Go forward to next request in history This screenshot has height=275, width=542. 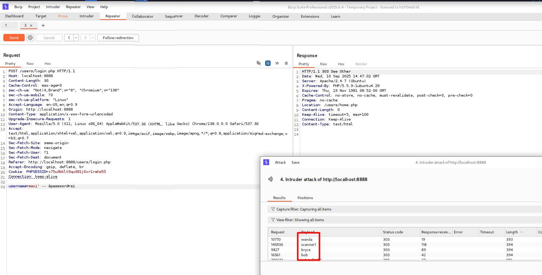[x=86, y=38]
